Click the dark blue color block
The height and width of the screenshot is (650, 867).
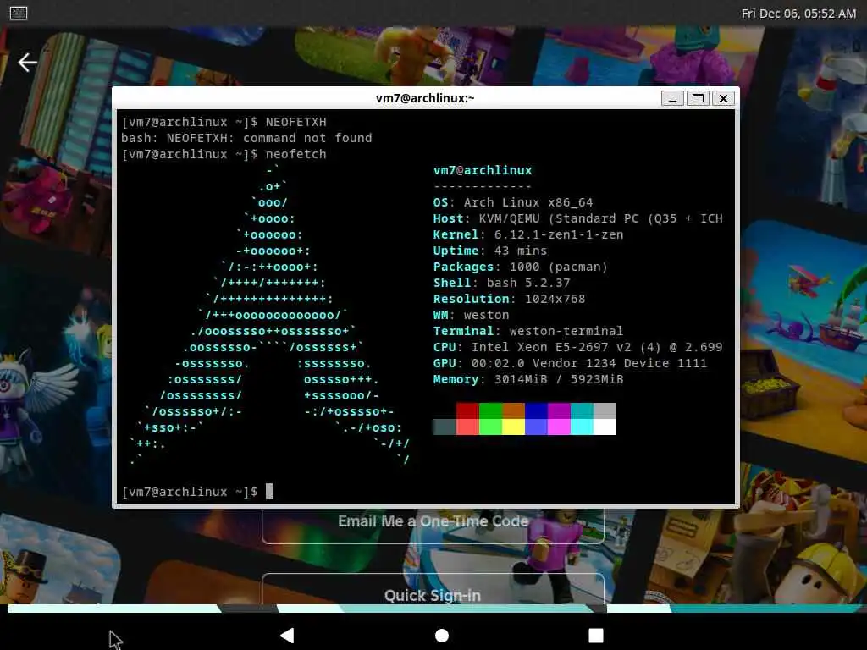tap(536, 410)
